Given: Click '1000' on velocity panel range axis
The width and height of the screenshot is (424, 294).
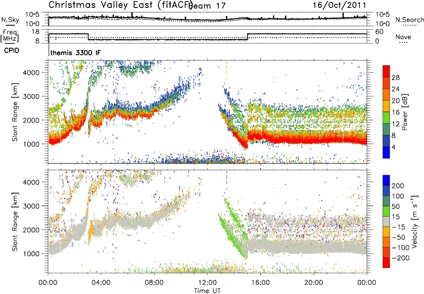Looking at the screenshot, I should click(x=31, y=254).
